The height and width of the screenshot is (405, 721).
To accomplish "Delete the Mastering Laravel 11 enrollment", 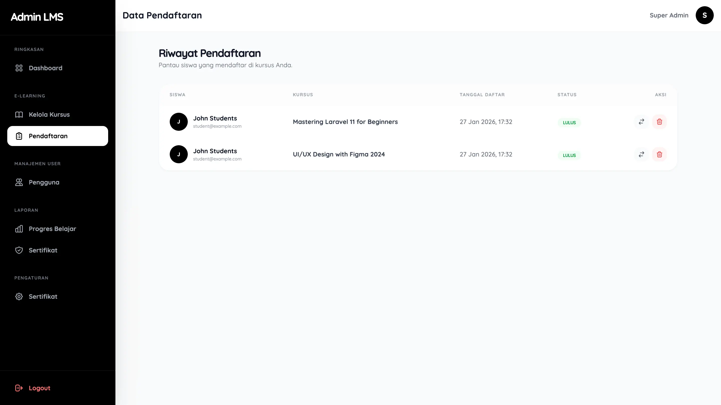I will [659, 121].
